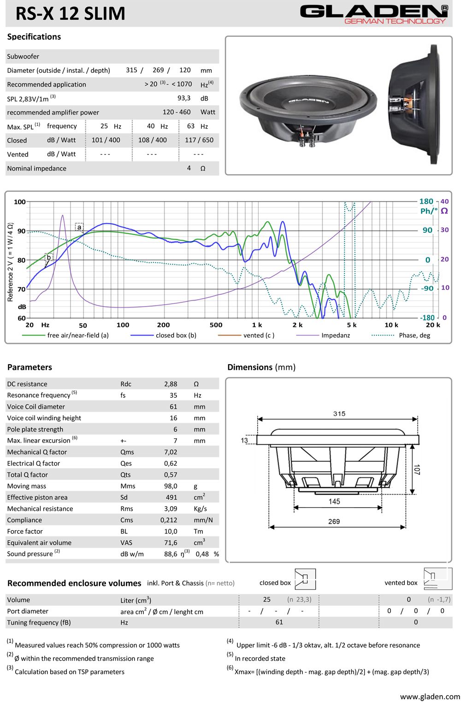
Task: Select the angled front subwoofer photo
Action: (x=308, y=111)
